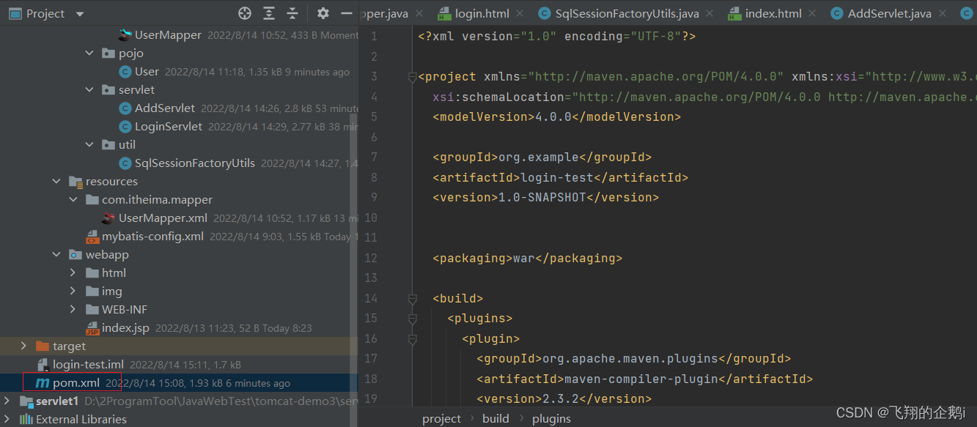
Task: Click the XML file icon beside mybatis-config.xml
Action: (92, 236)
